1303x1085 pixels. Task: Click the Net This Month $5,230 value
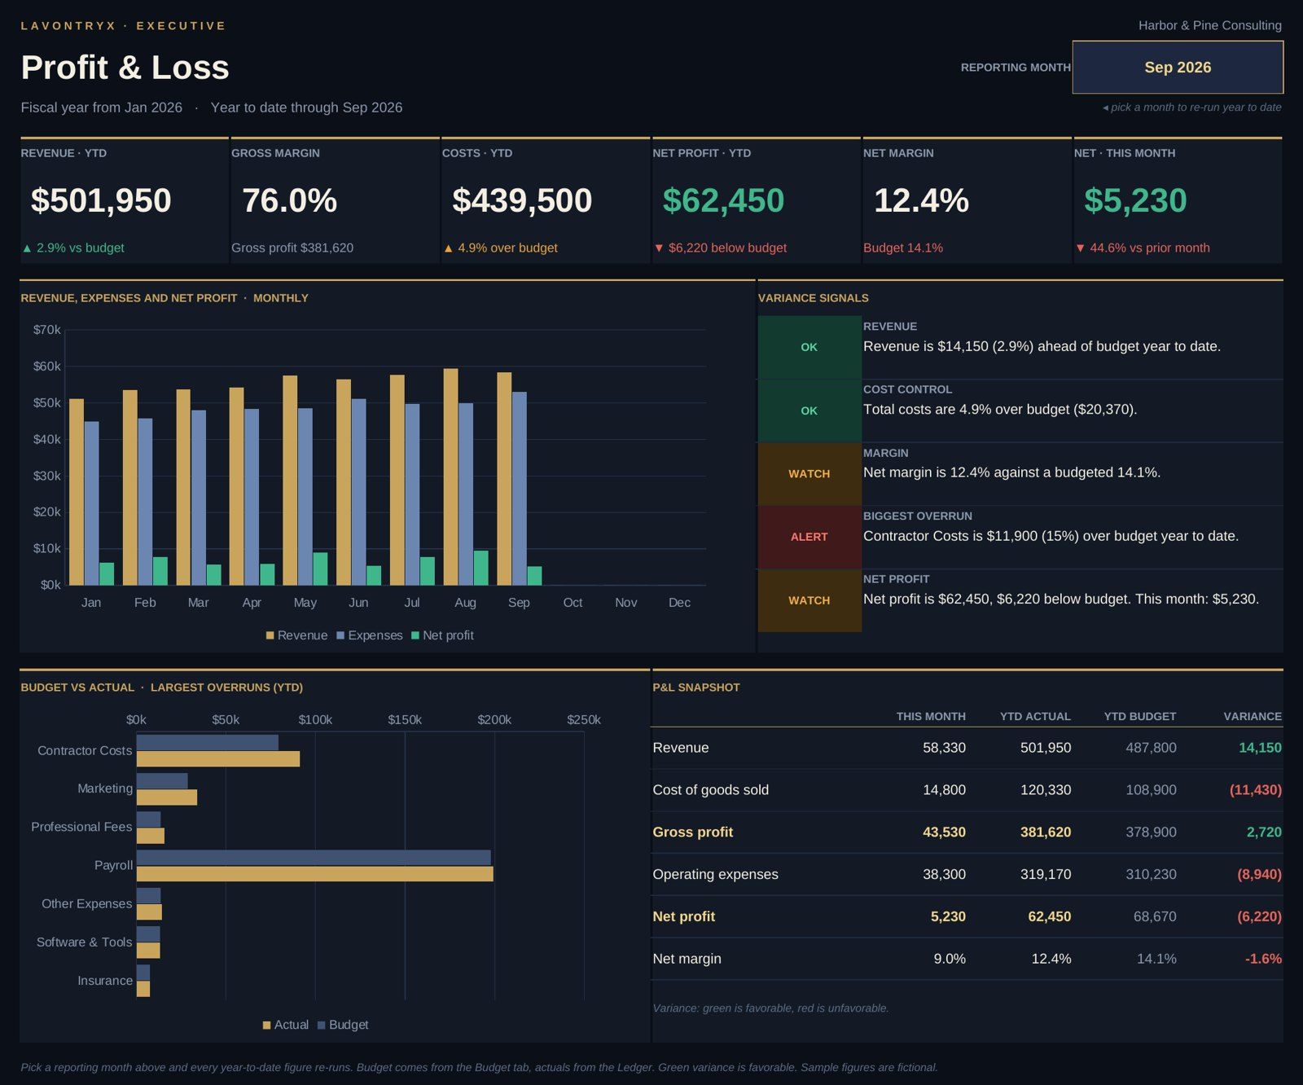[1135, 200]
